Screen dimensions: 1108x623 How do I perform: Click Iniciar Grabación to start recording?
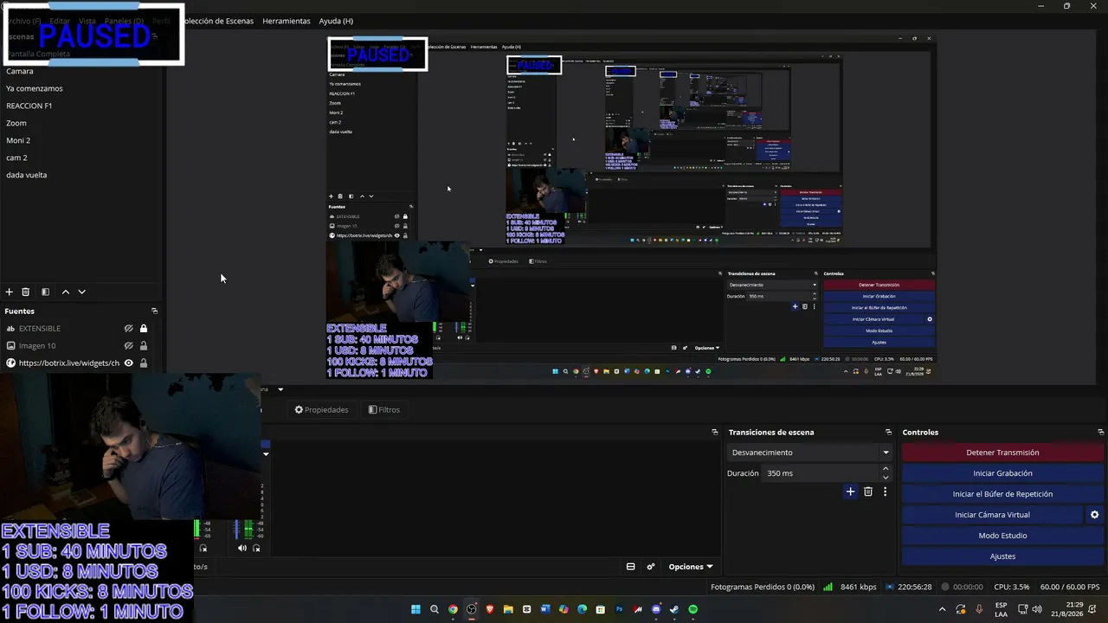[x=1002, y=473]
